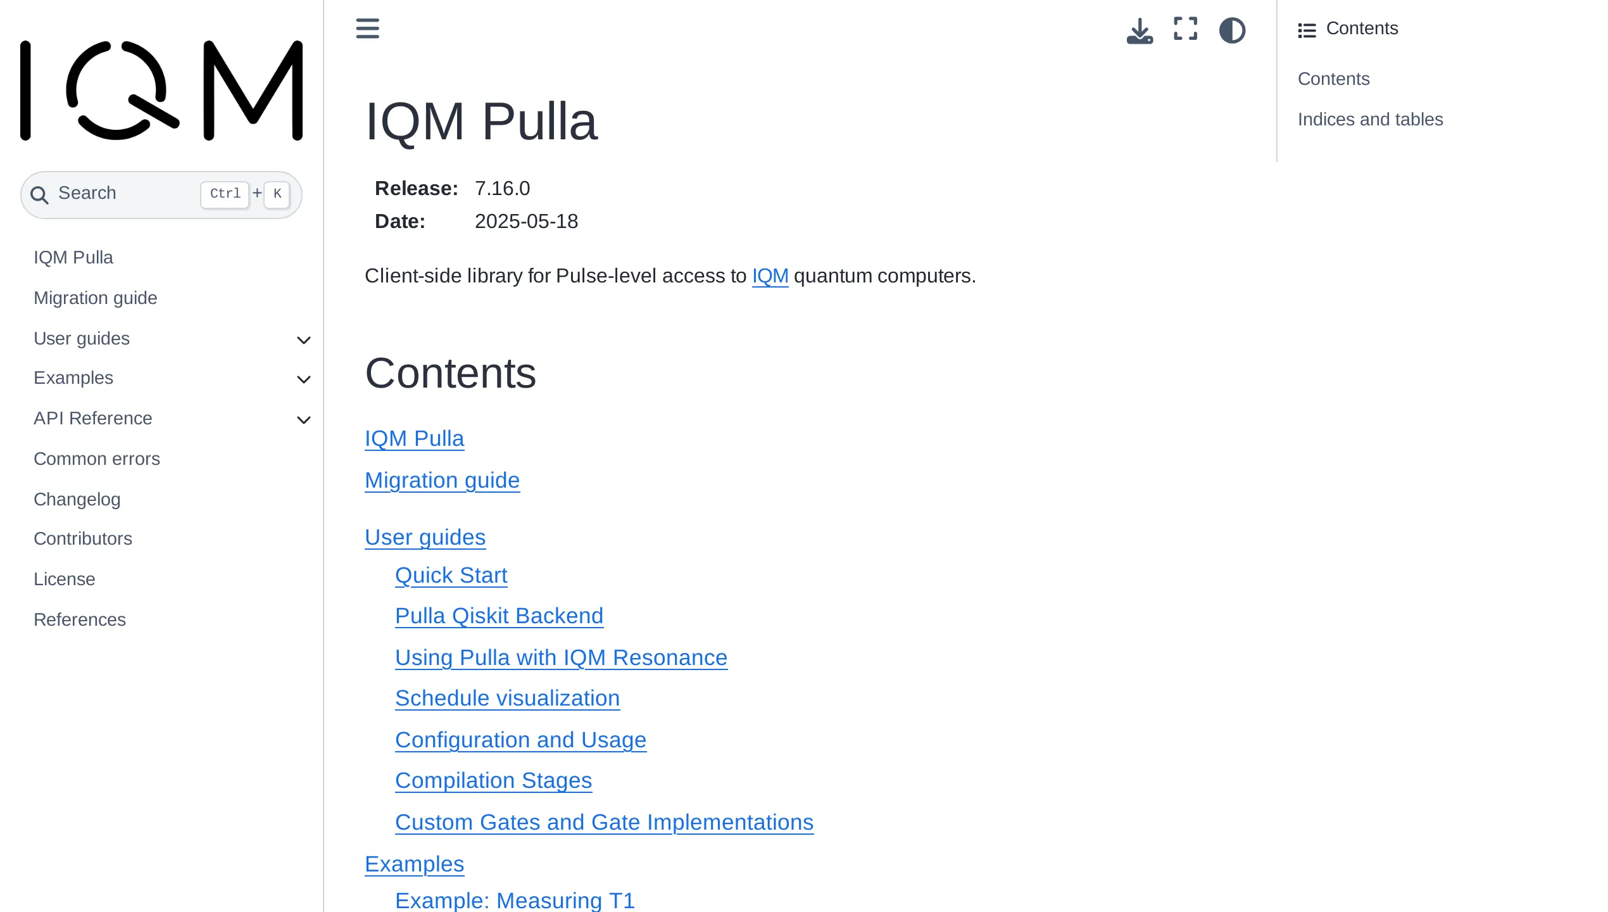Click the Contents list icon in right panel

(x=1307, y=29)
